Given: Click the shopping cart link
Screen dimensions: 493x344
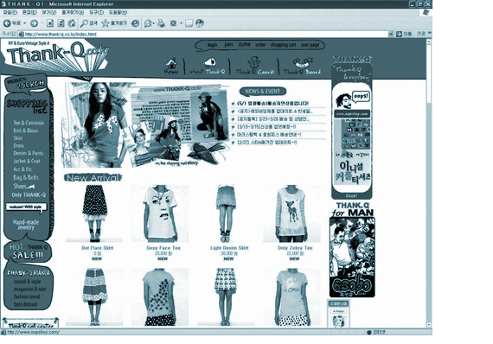Looking at the screenshot, I should point(283,45).
